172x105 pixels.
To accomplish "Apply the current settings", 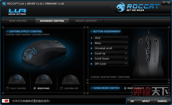I will tap(146, 101).
